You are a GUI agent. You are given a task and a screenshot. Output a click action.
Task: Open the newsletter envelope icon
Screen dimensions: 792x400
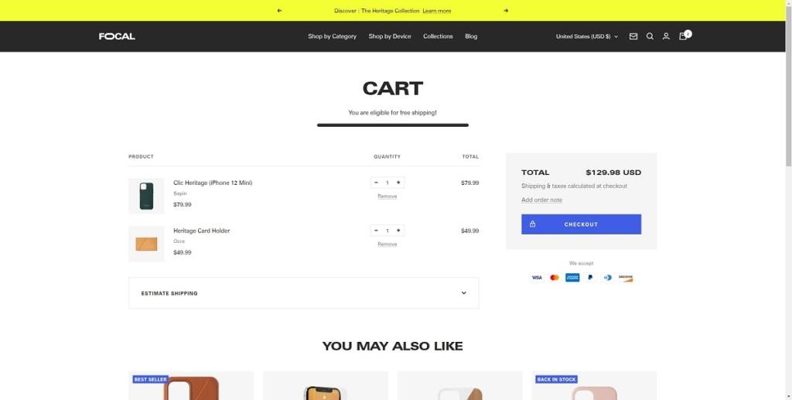pyautogui.click(x=633, y=36)
